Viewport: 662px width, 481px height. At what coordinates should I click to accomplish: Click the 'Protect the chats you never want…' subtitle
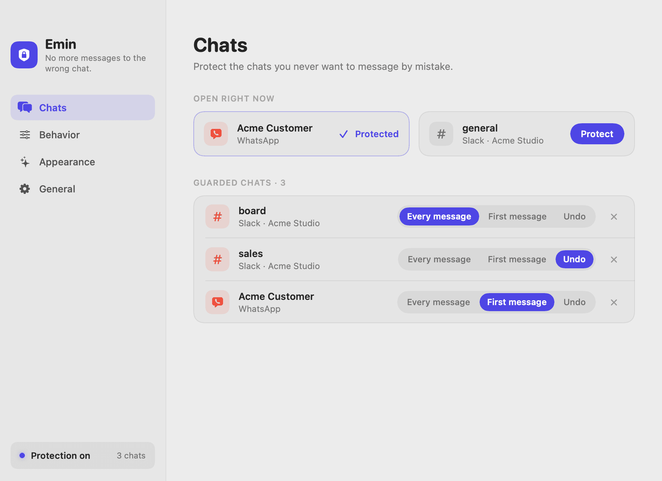click(323, 67)
